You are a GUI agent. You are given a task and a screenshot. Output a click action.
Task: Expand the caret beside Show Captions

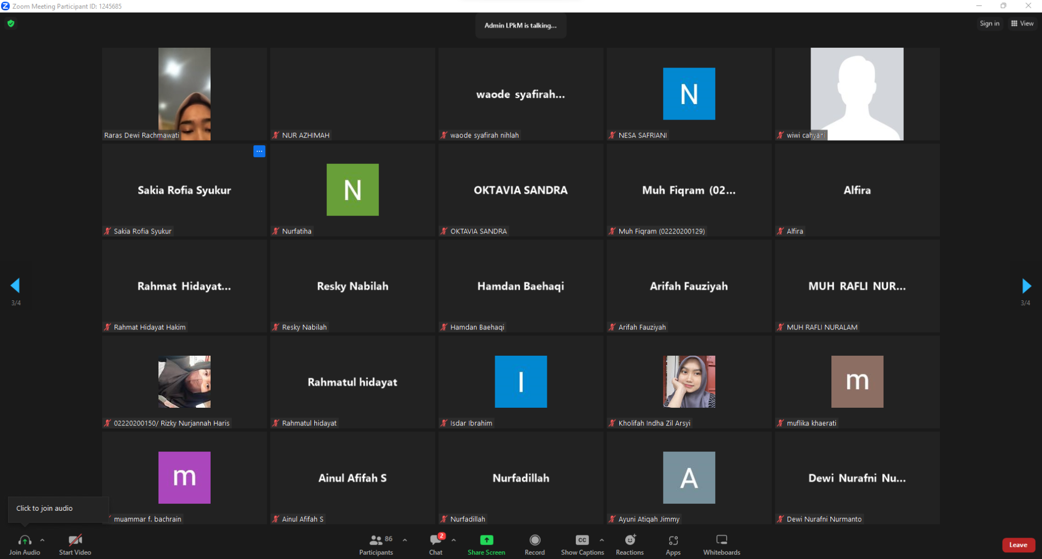click(x=602, y=540)
